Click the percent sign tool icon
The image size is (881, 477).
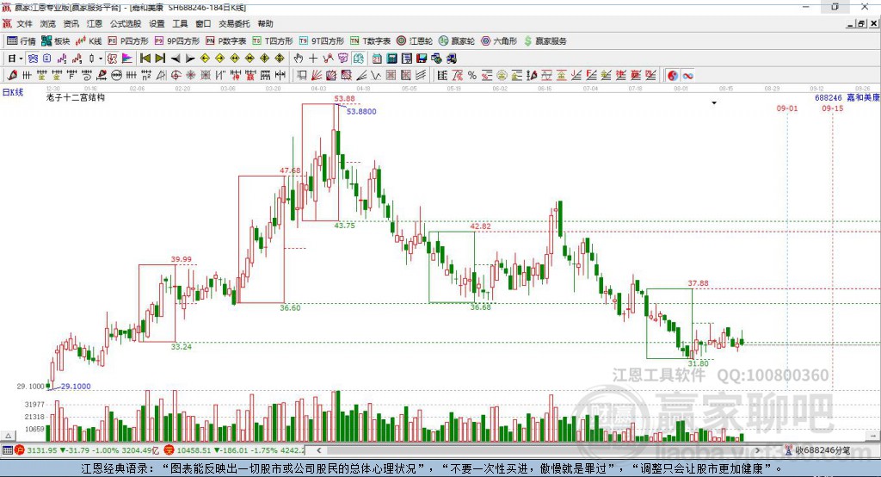pyautogui.click(x=472, y=76)
